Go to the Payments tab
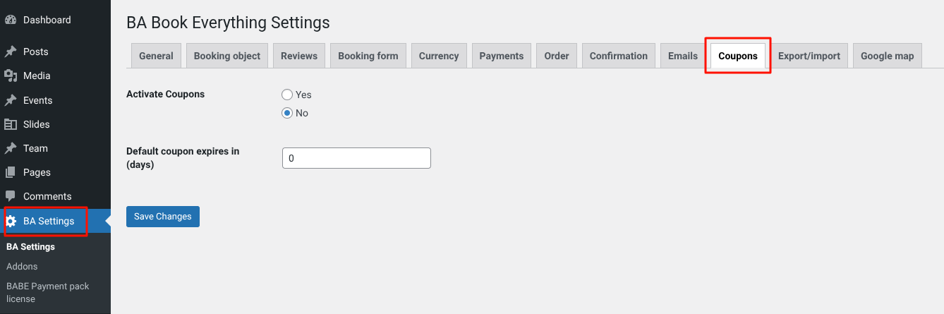 click(x=501, y=56)
